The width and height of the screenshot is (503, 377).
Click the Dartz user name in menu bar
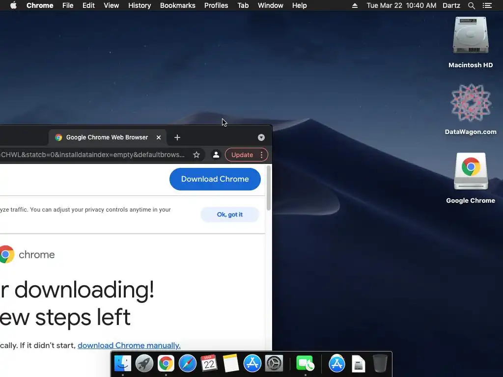451,5
